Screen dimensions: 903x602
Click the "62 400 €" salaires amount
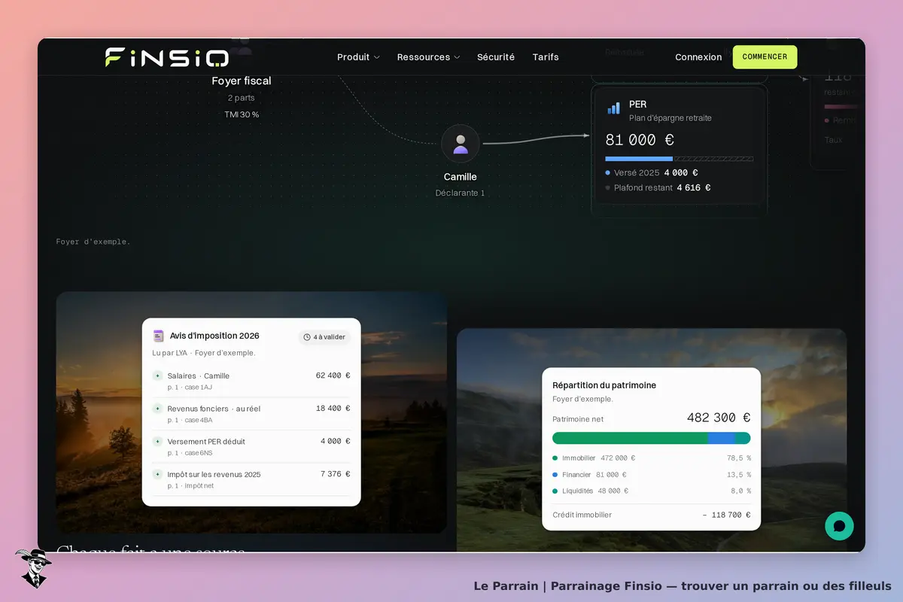333,375
